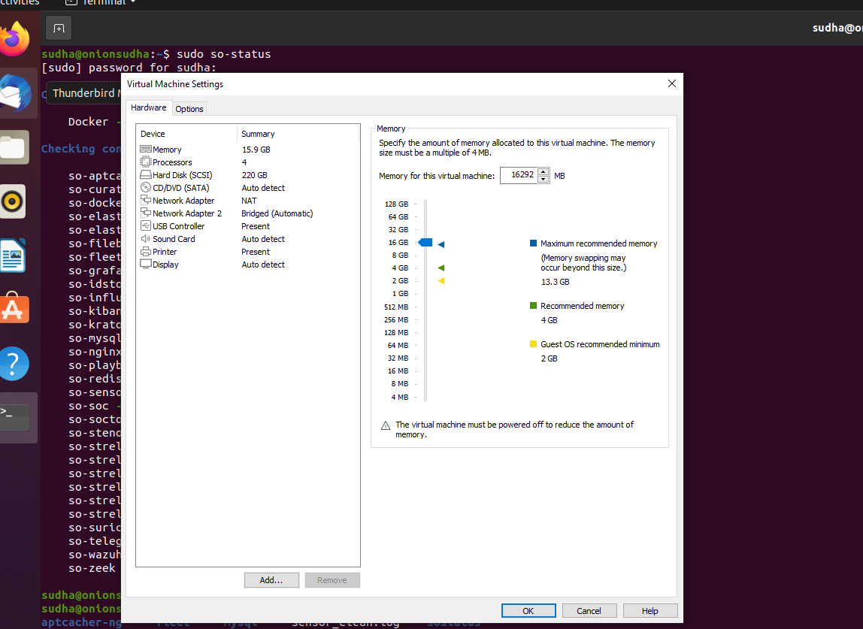This screenshot has height=629, width=863.
Task: Decrease memory with the down spinner arrow
Action: [x=544, y=180]
